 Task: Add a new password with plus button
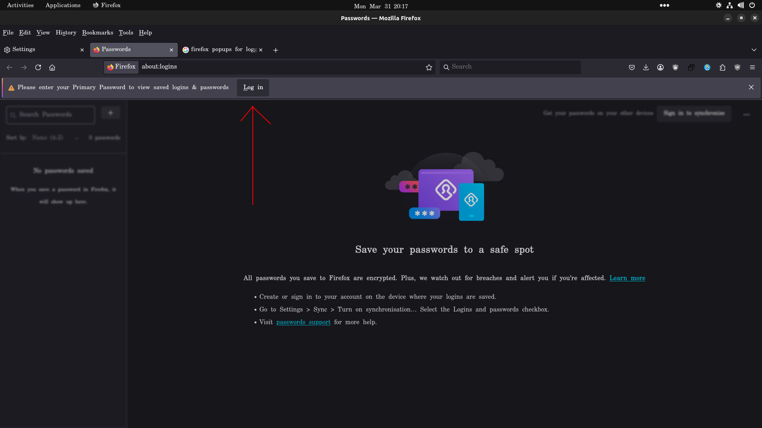click(111, 113)
